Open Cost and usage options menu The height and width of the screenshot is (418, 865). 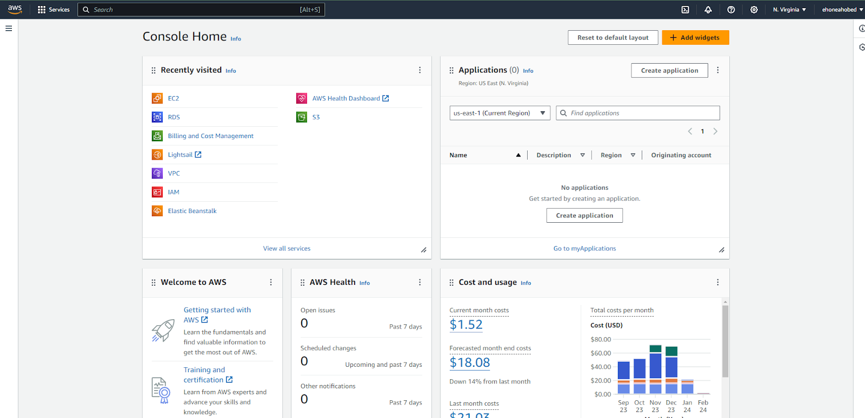[x=718, y=283]
